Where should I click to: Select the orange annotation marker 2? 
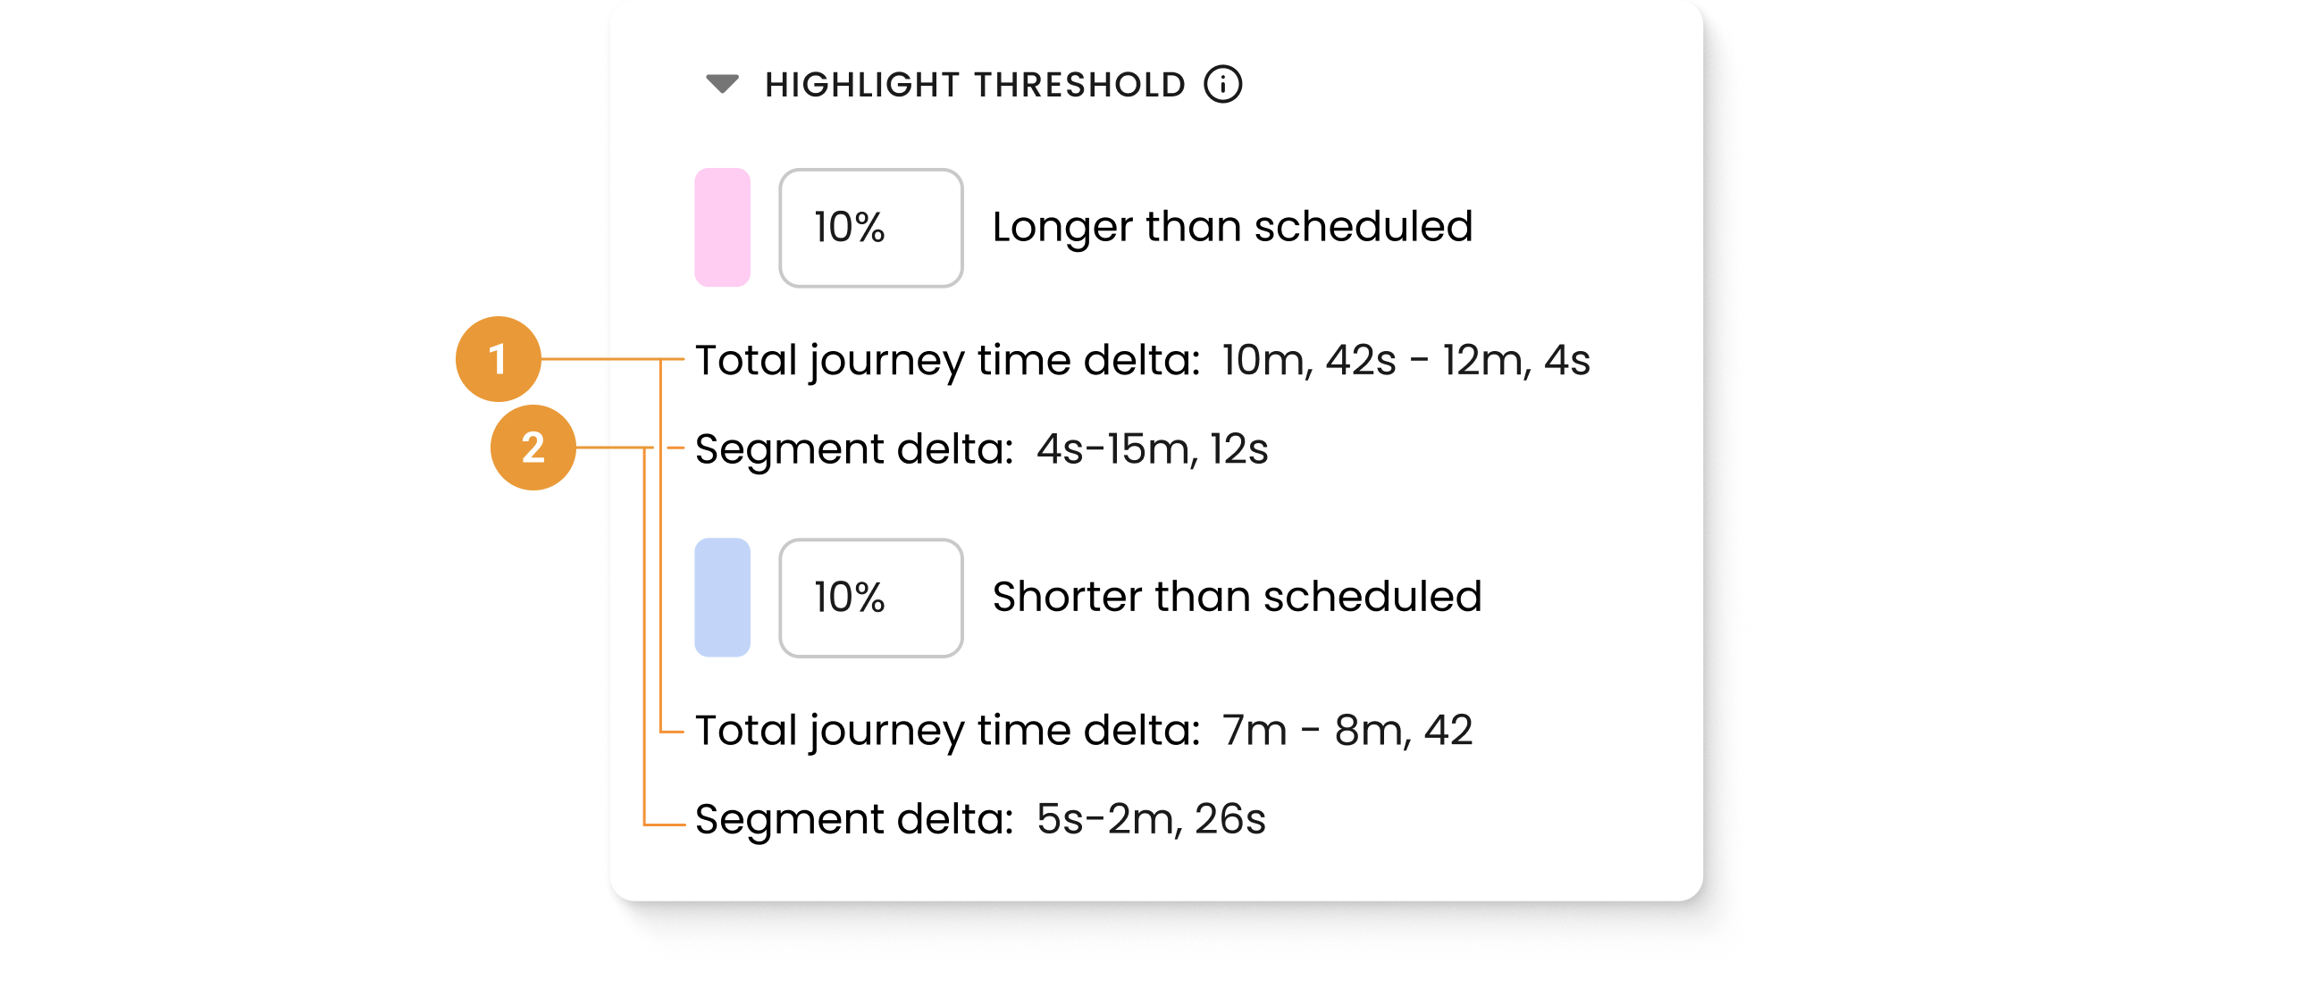pos(533,448)
